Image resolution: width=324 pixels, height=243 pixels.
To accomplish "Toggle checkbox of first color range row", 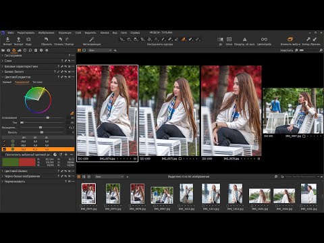I will [x=4, y=141].
